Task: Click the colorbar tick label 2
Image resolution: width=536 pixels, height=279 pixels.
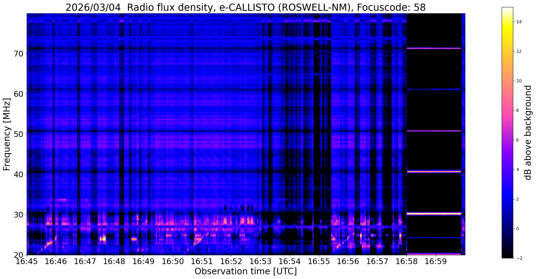Action: (x=517, y=199)
